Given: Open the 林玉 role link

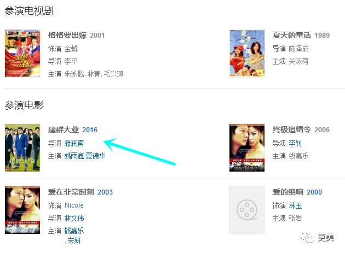Looking at the screenshot, I should (295, 206).
